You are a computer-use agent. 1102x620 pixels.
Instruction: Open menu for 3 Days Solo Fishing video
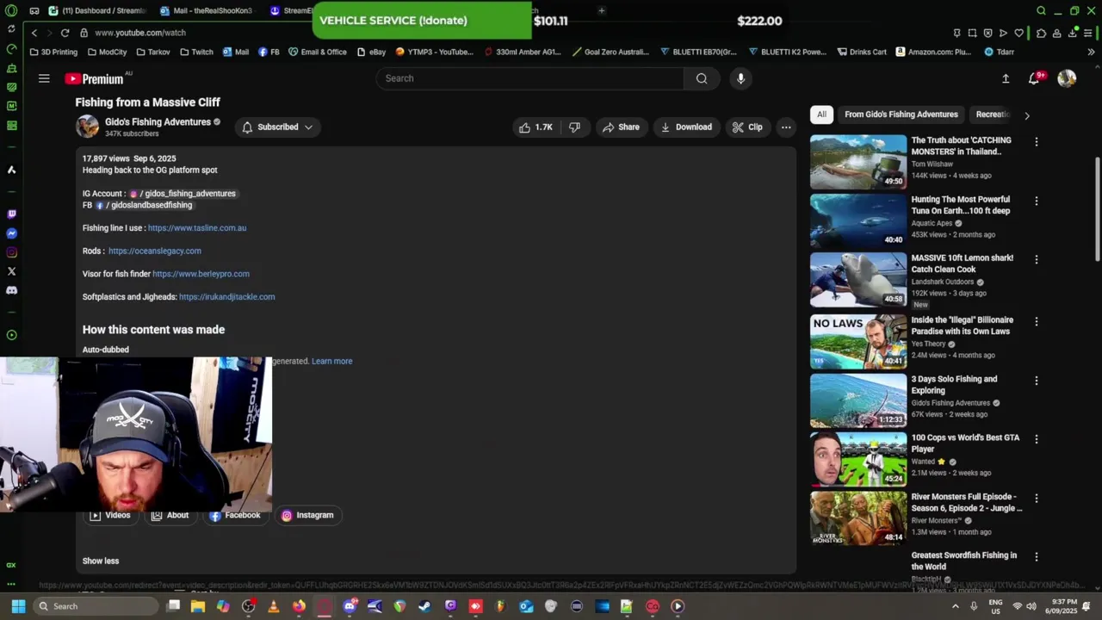[x=1037, y=381]
